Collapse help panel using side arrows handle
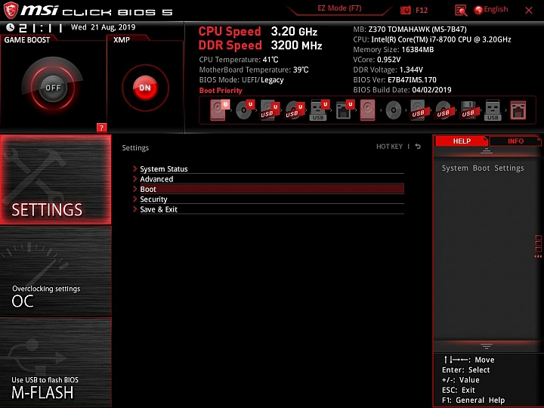This screenshot has height=408, width=544. pyautogui.click(x=539, y=246)
